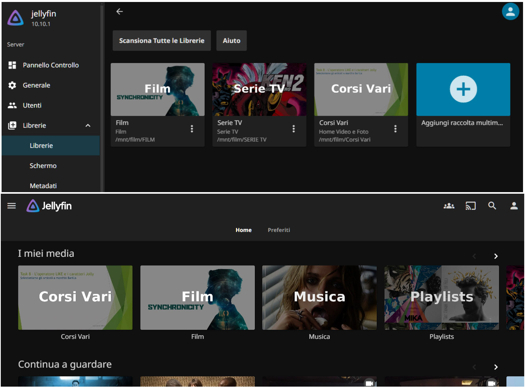
Task: Open three-dot menu for Corsi Vari library
Action: pyautogui.click(x=395, y=129)
